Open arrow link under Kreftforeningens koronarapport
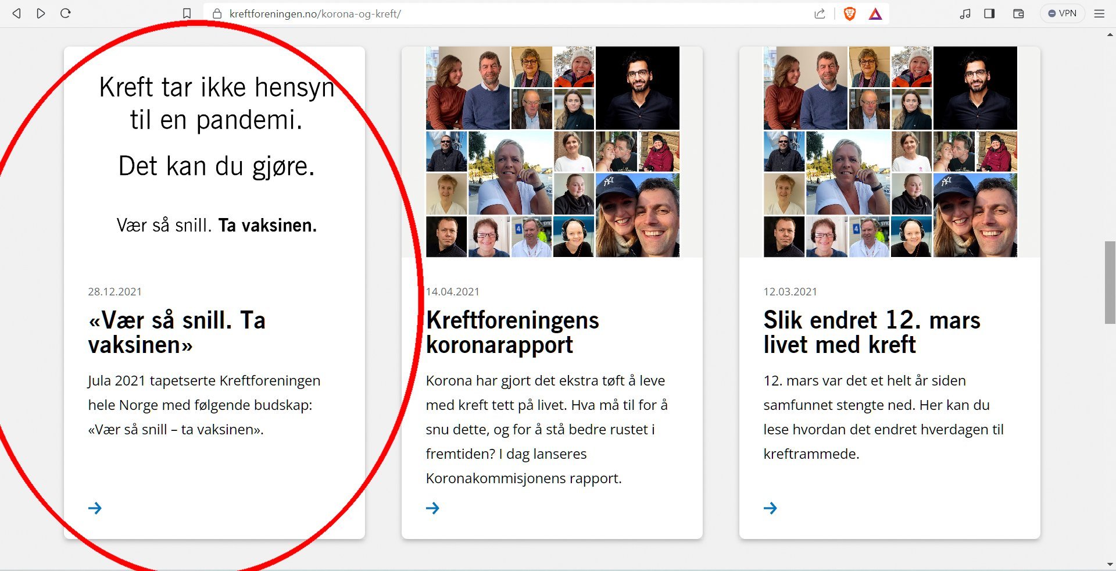1116x571 pixels. (432, 508)
